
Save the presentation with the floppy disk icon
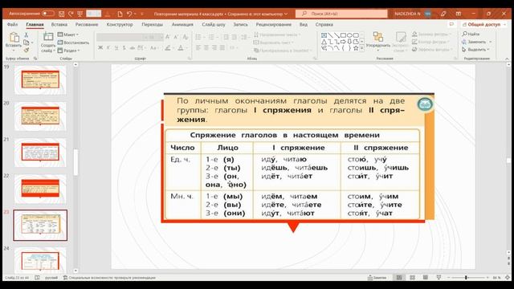61,14
